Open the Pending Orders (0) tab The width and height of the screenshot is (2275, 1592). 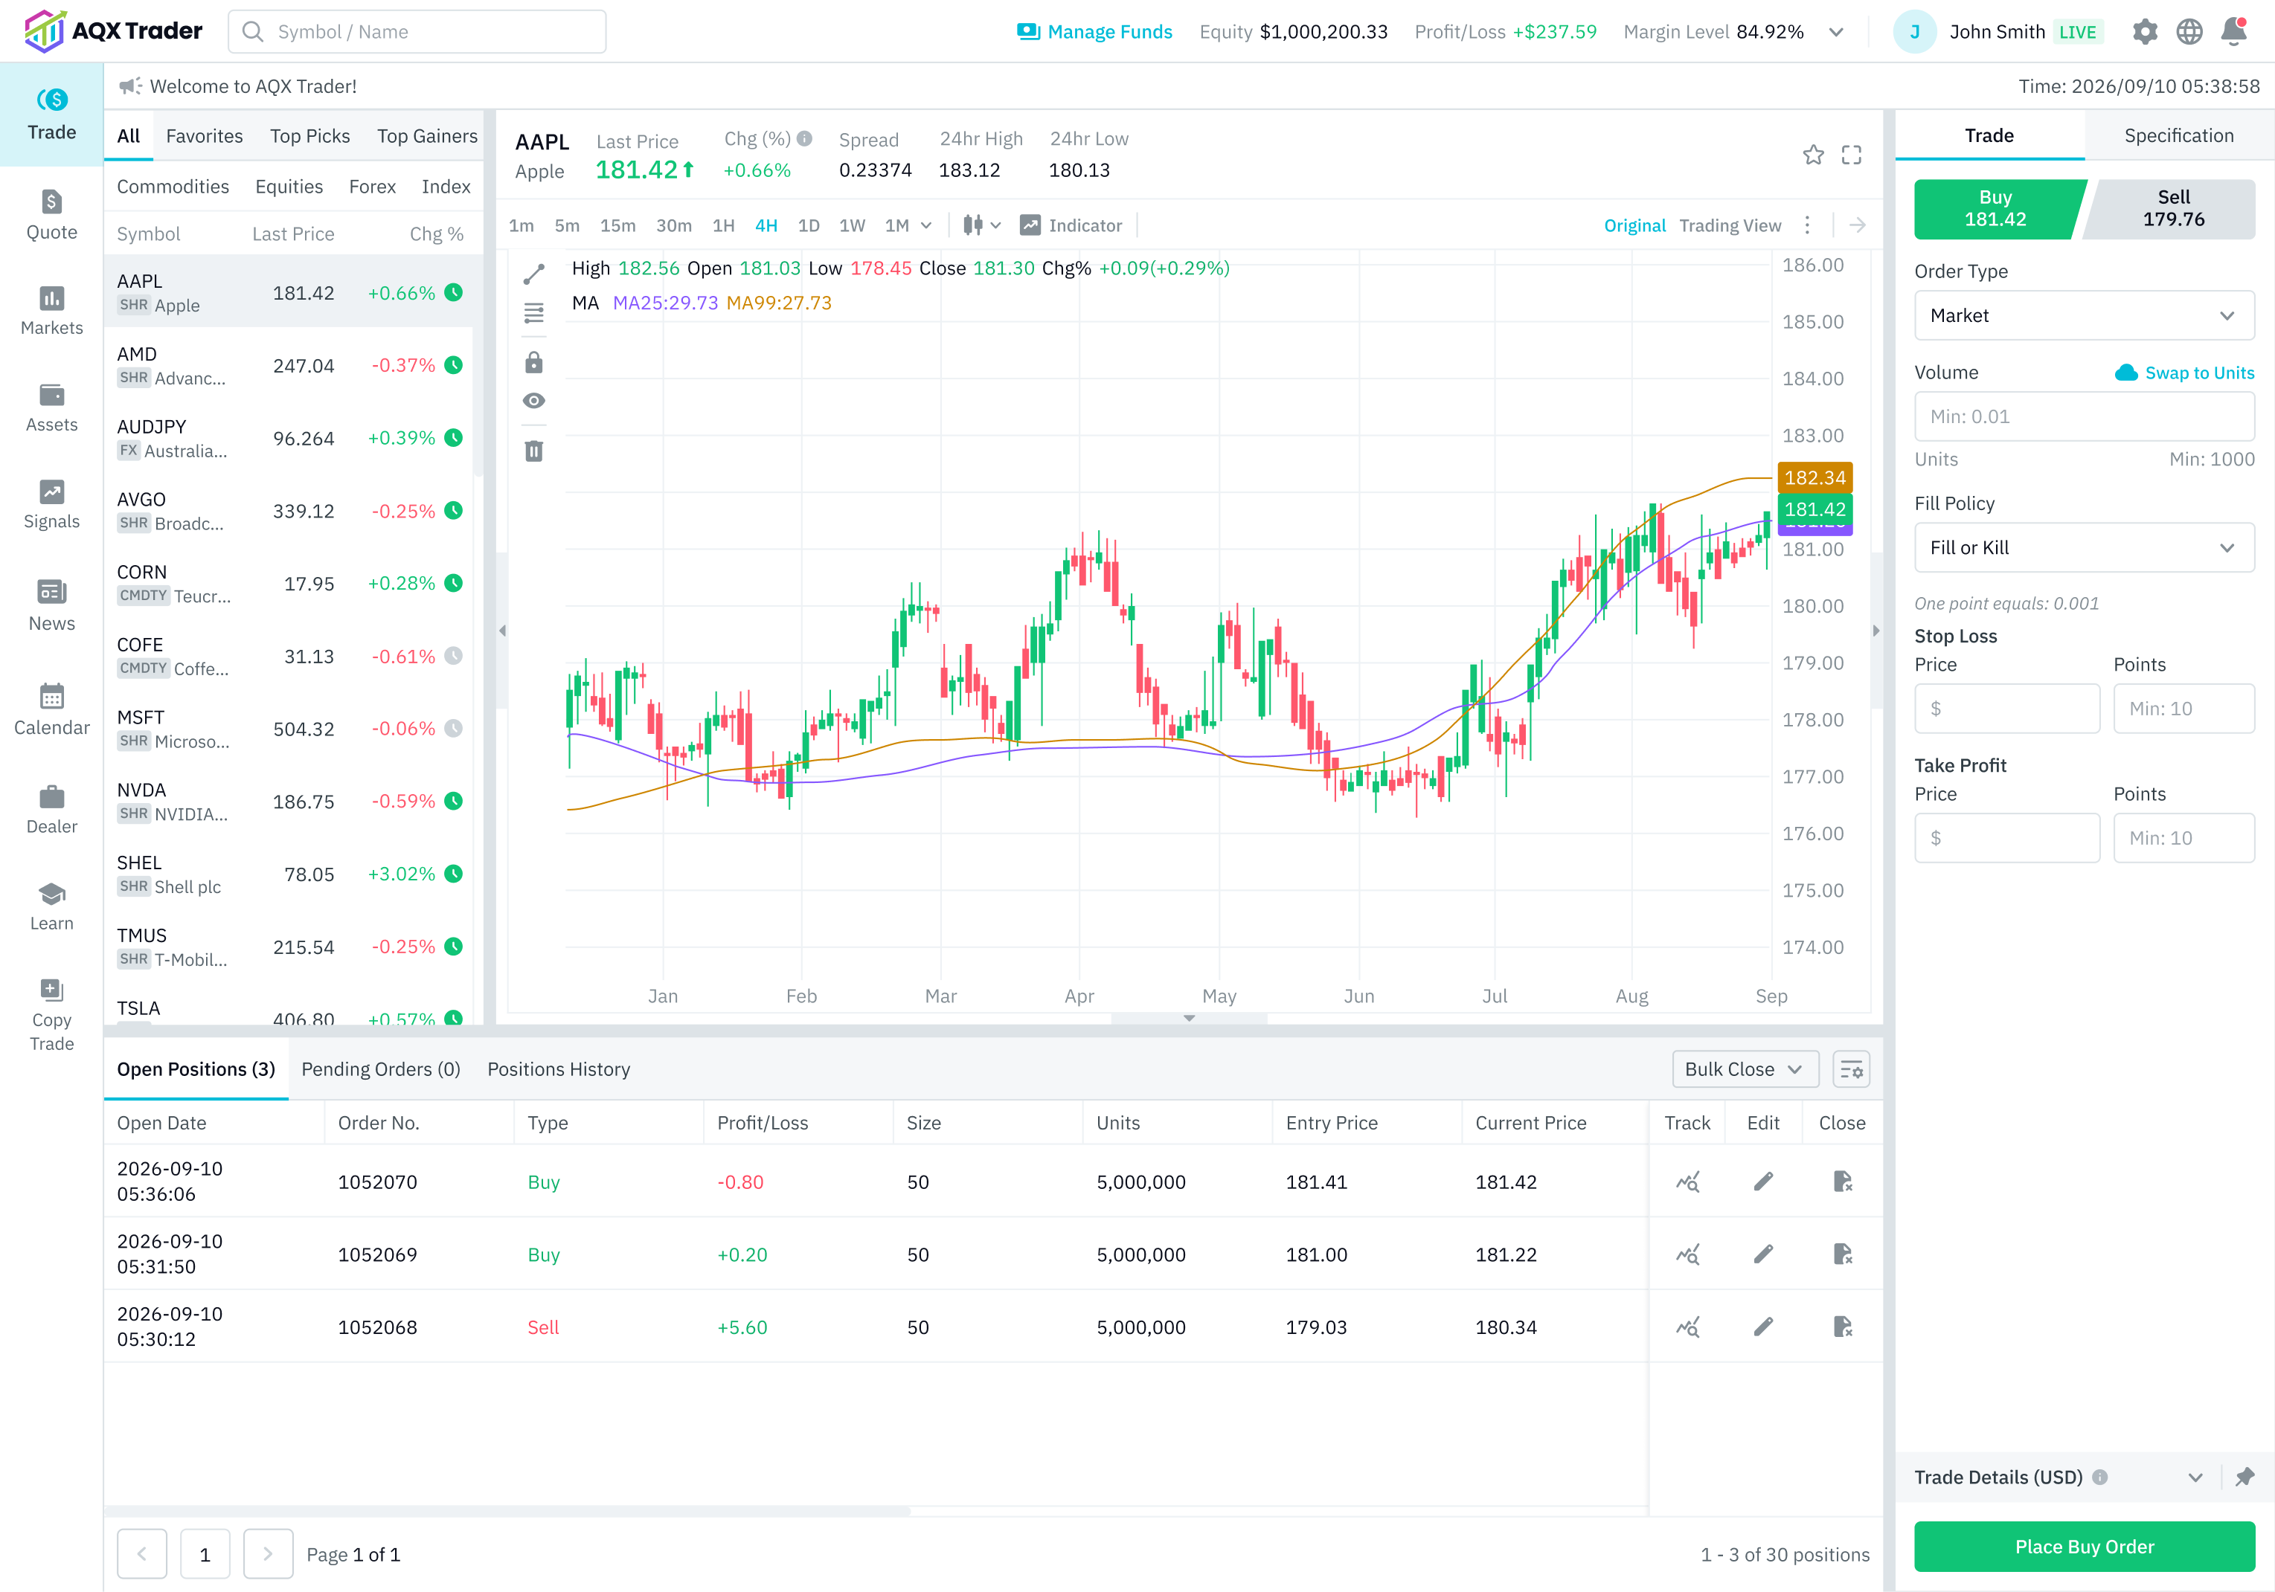coord(380,1069)
